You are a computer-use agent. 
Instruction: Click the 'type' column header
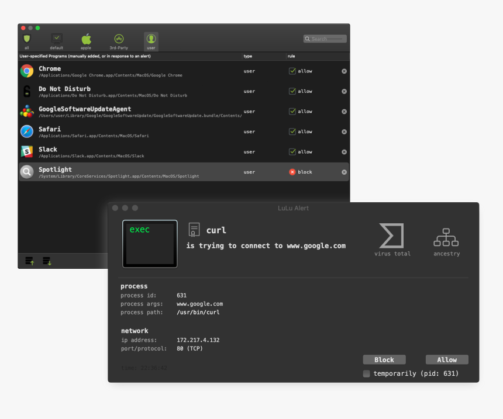(247, 56)
